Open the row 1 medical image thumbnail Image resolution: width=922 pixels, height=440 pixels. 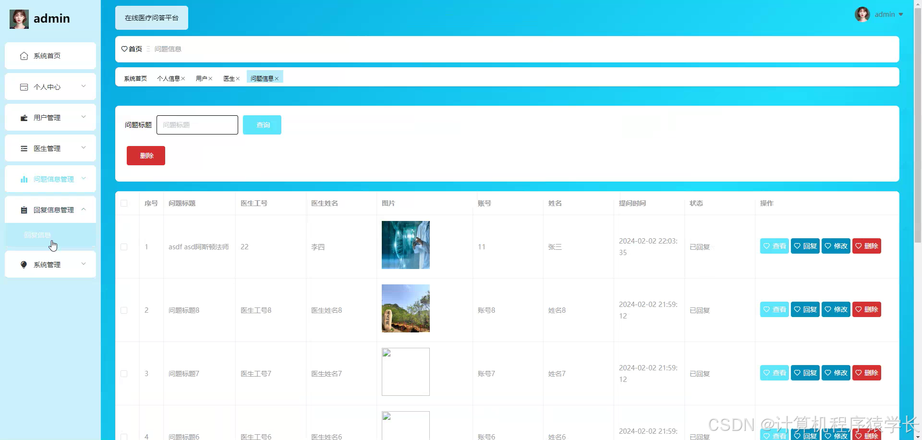[x=406, y=245]
